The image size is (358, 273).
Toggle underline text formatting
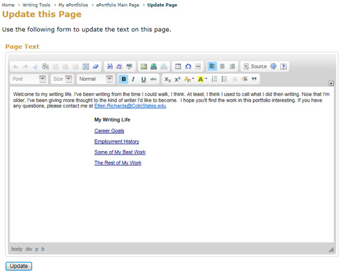(144, 79)
